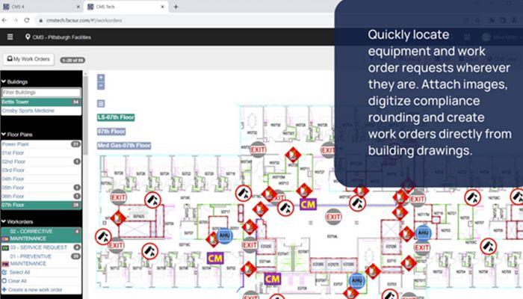This screenshot has height=299, width=523.
Task: Zoom in on the floor plan
Action: [101, 78]
